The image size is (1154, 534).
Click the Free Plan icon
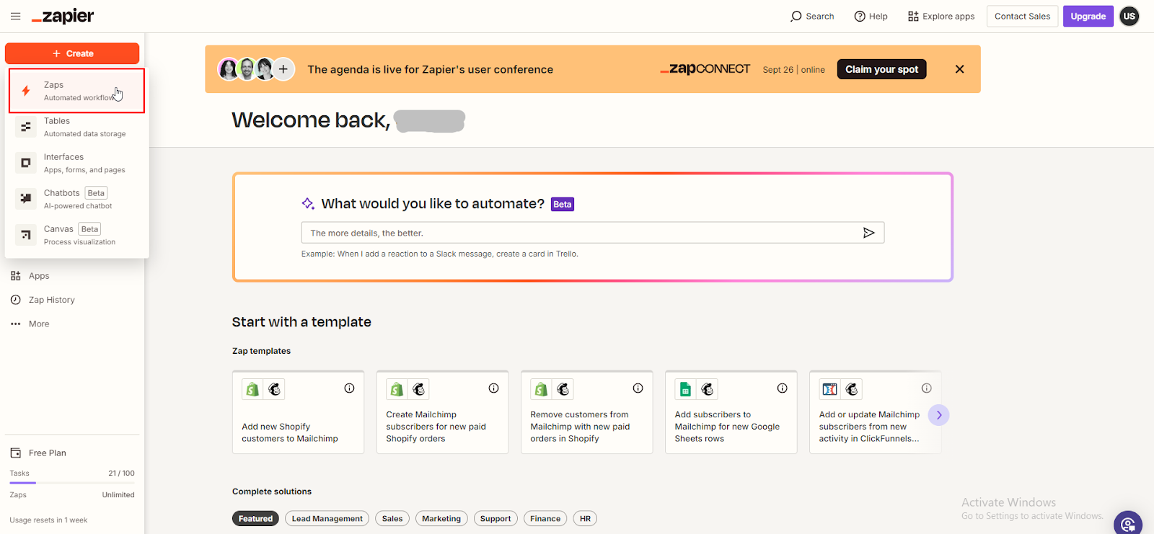pos(16,453)
